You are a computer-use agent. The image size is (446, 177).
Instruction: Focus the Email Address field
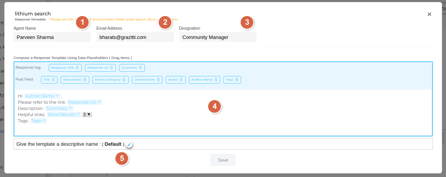pos(135,37)
